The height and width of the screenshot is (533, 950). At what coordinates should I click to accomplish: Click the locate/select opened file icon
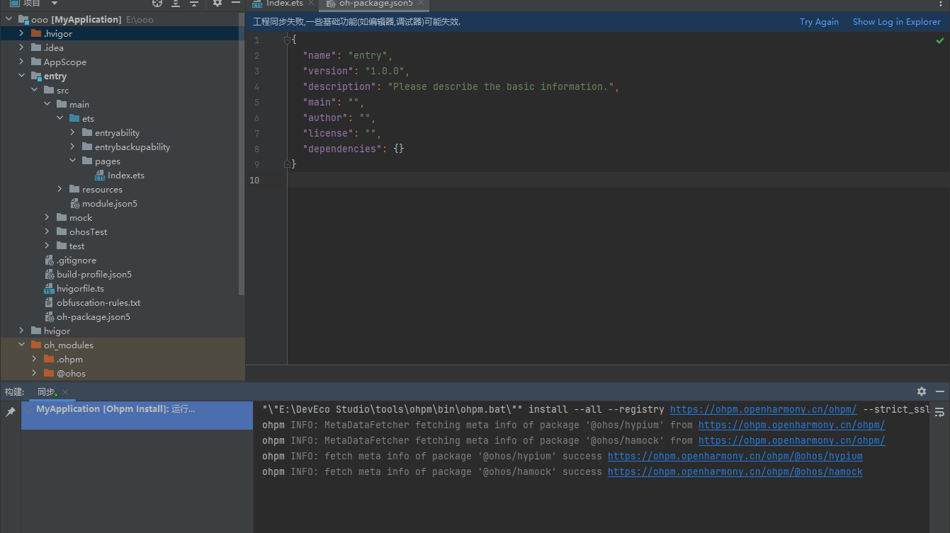click(x=157, y=3)
